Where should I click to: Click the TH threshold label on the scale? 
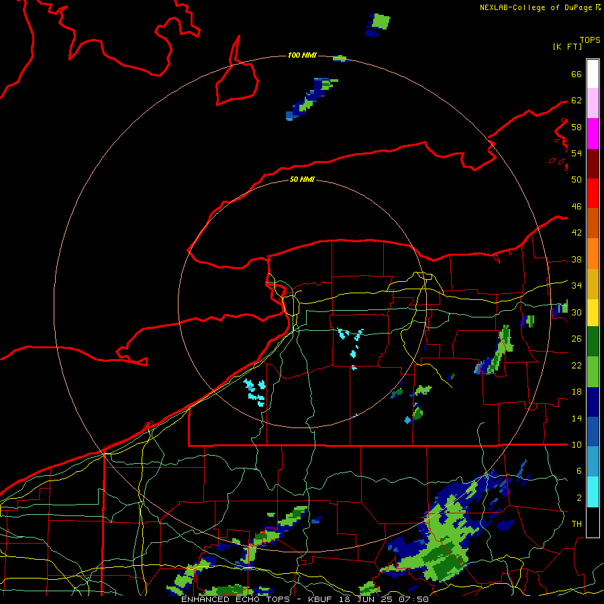pos(576,524)
